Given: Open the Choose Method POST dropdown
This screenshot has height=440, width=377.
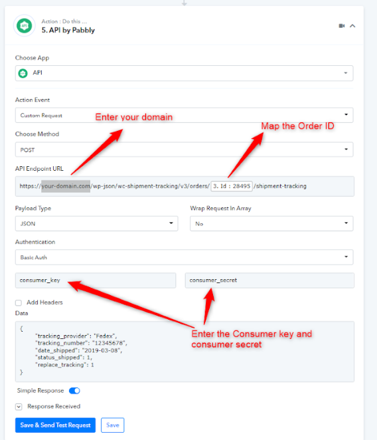Looking at the screenshot, I should pos(184,150).
